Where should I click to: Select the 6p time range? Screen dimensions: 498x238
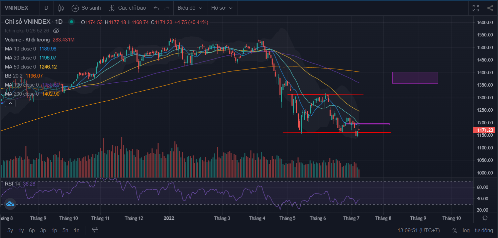(32, 230)
